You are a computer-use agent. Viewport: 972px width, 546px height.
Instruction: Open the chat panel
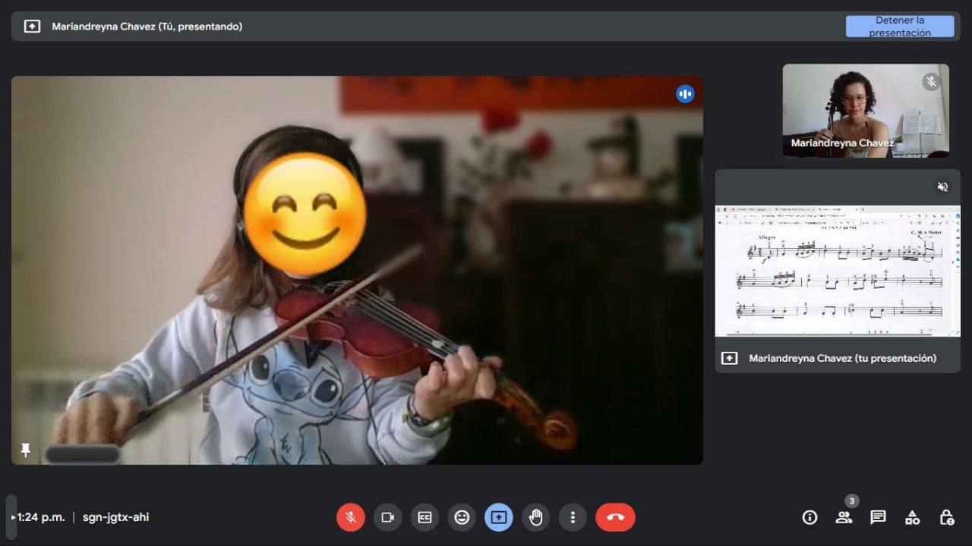tap(878, 517)
